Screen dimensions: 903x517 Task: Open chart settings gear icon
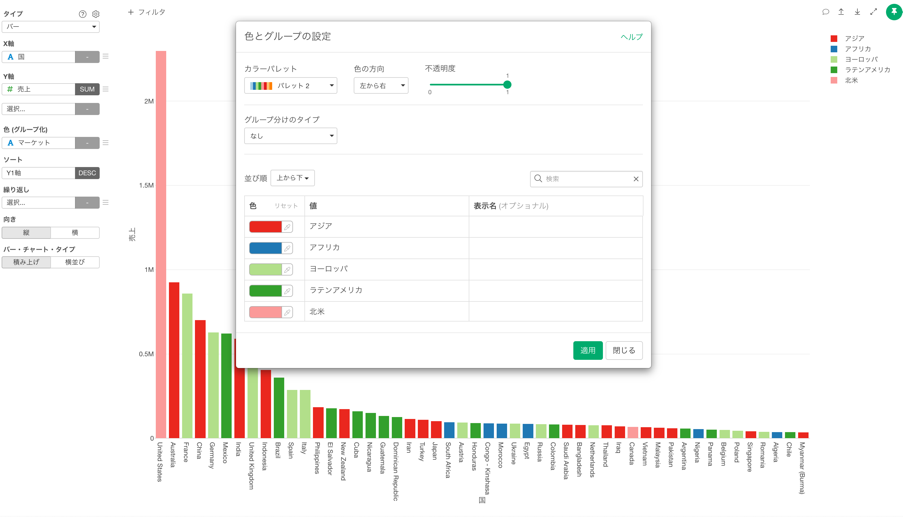pos(96,14)
